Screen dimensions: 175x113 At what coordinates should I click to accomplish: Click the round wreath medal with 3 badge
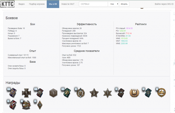point(80,93)
